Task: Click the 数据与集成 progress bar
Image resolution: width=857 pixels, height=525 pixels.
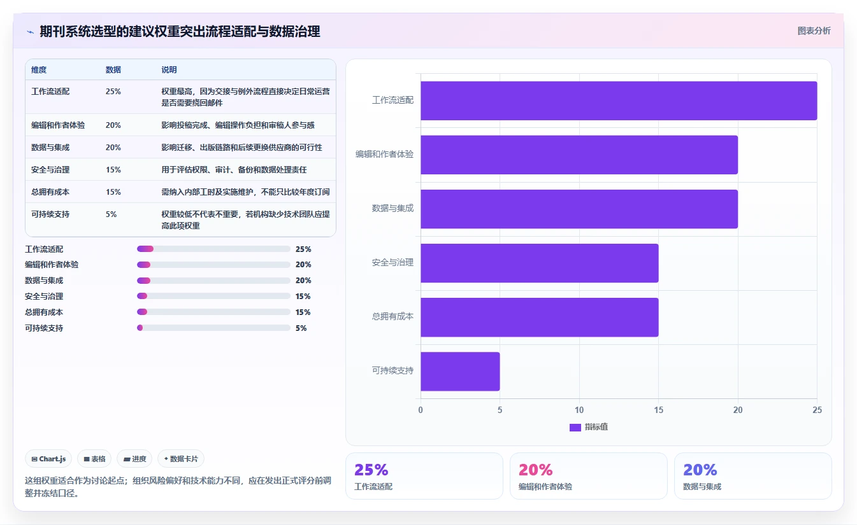Action: [213, 281]
